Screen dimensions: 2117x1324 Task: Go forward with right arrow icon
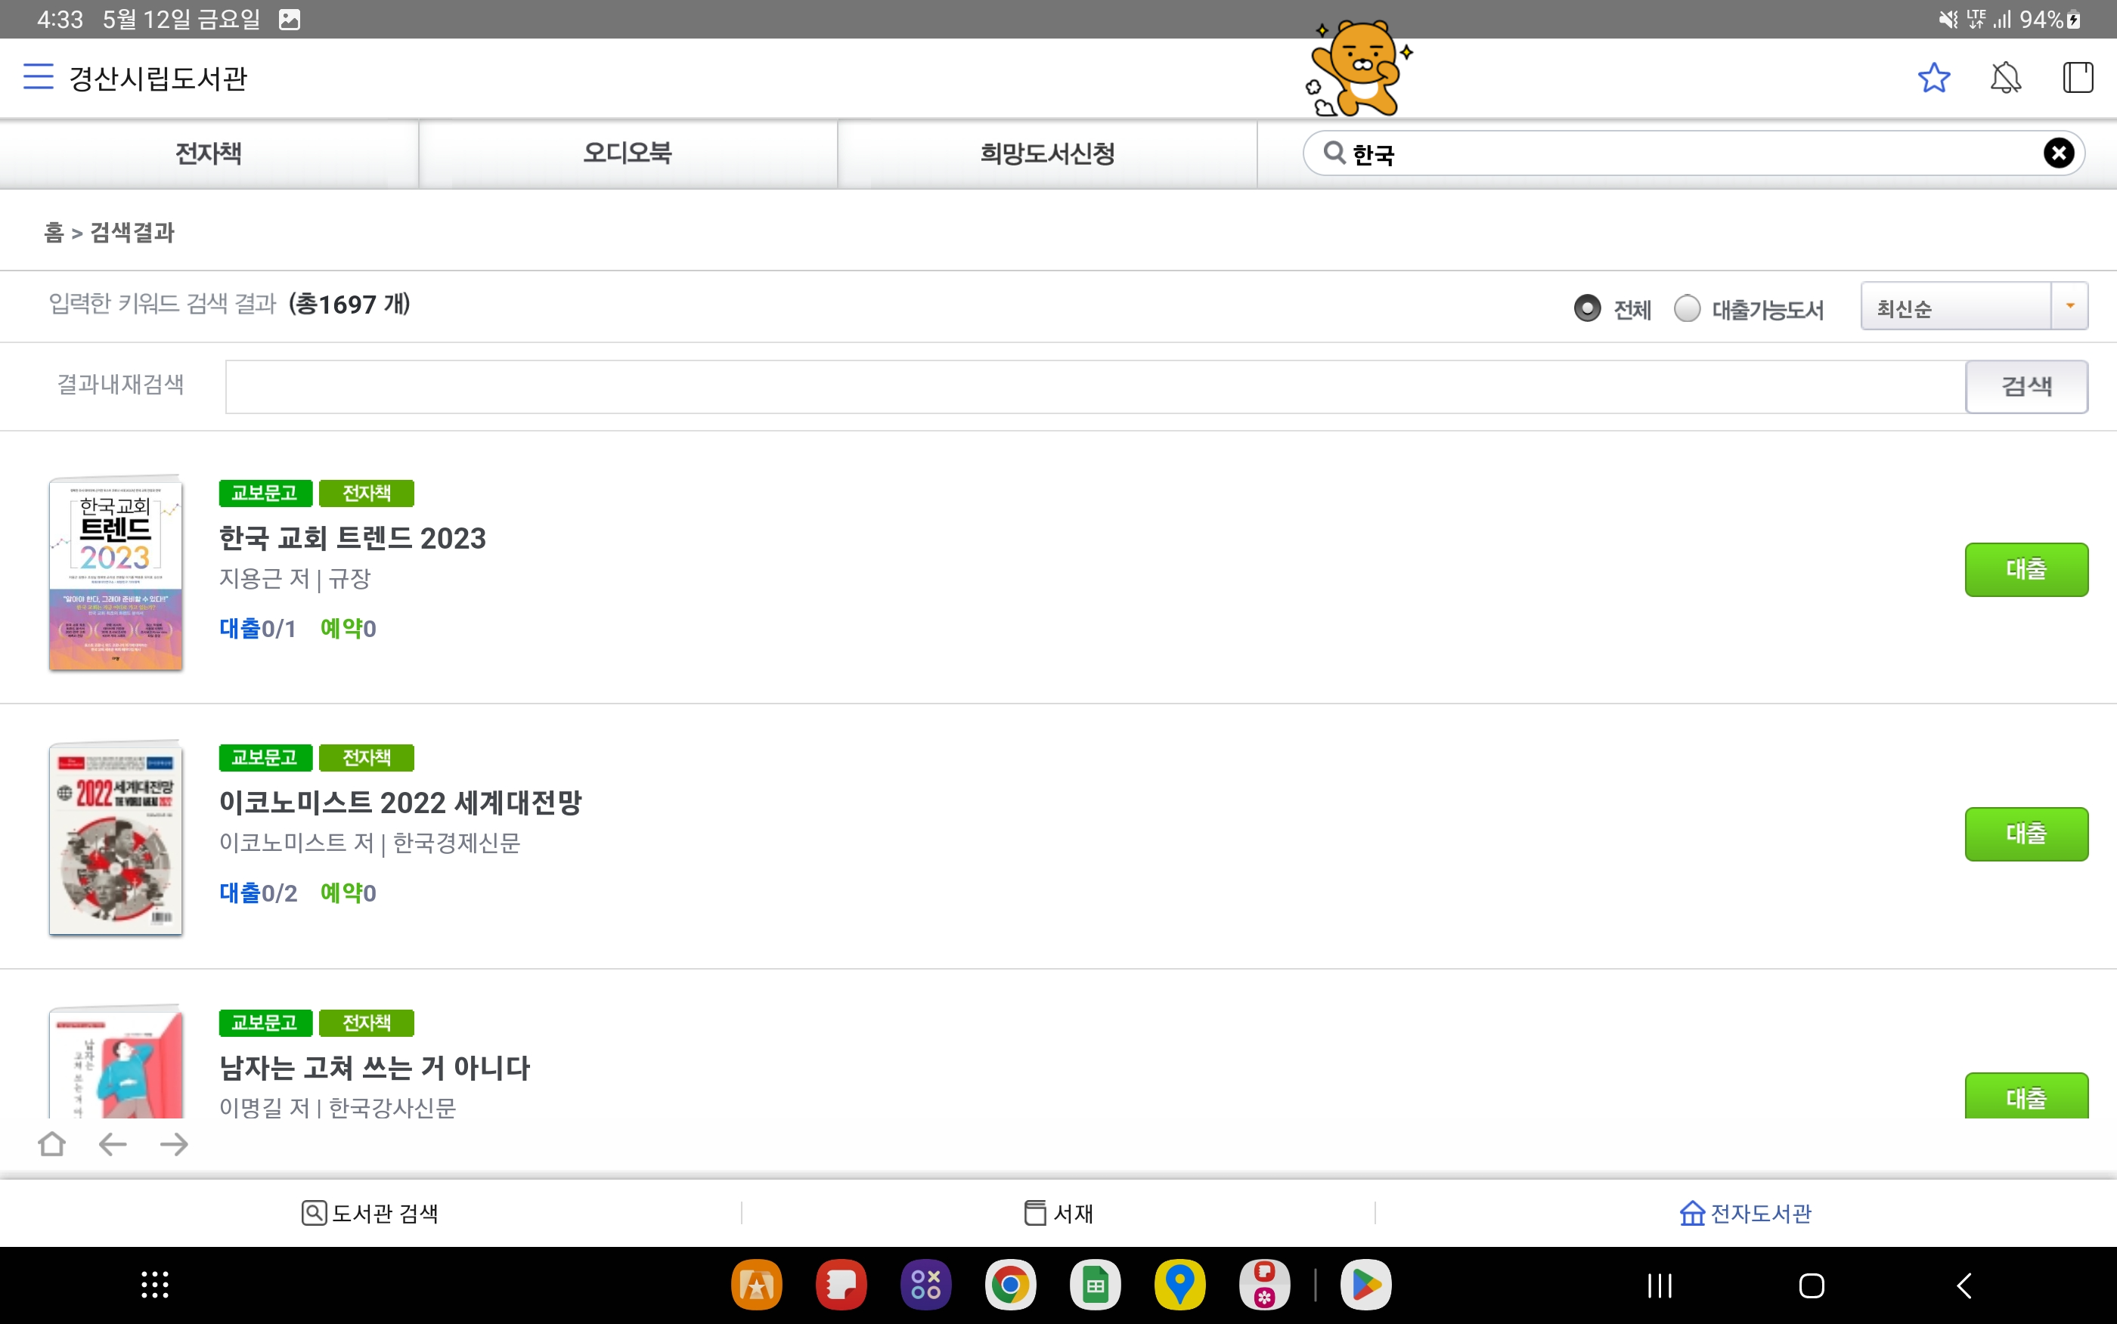point(175,1143)
